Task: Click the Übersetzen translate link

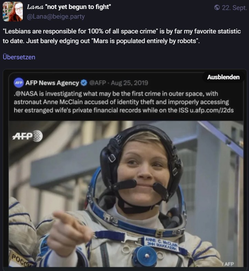Action: pyautogui.click(x=19, y=57)
